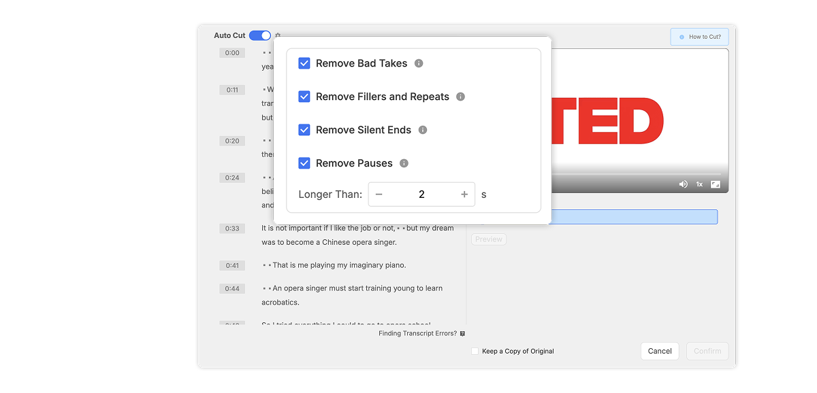Image resolution: width=817 pixels, height=393 pixels.
Task: Click the Preview button
Action: (x=488, y=239)
